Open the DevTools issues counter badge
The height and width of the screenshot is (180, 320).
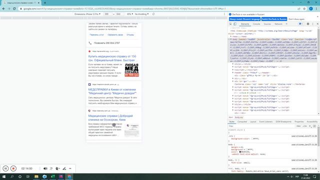[x=300, y=24]
